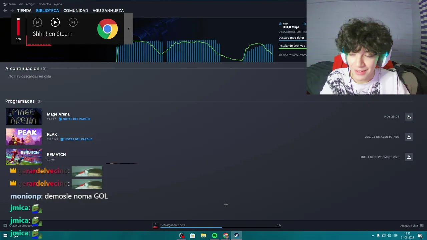Open Amigos y chat
The height and width of the screenshot is (240, 427).
(x=409, y=226)
